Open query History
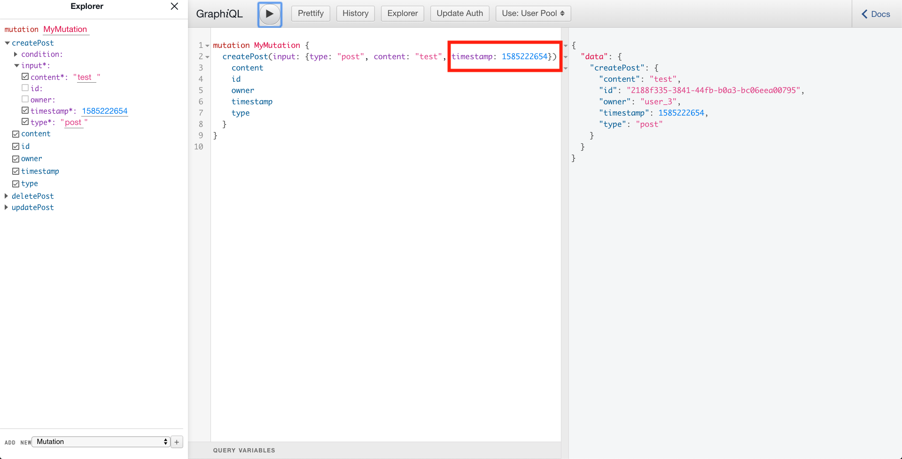This screenshot has height=459, width=902. pos(355,14)
